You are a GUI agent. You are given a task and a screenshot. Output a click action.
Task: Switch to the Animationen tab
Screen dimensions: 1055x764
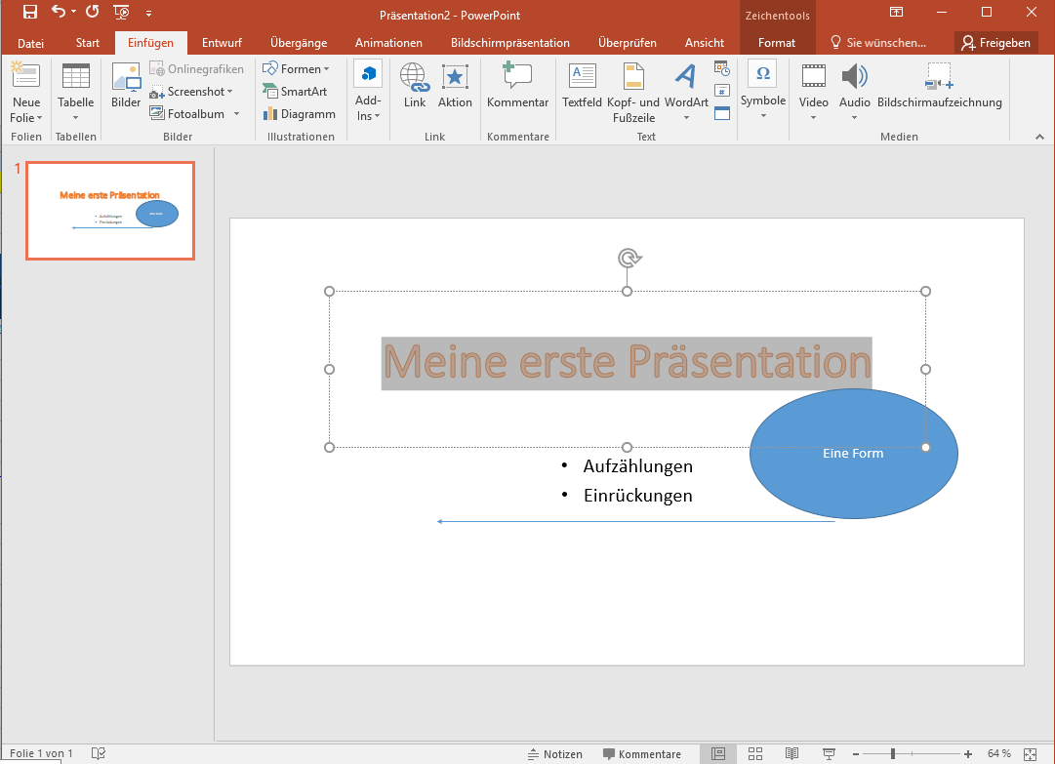pos(388,43)
